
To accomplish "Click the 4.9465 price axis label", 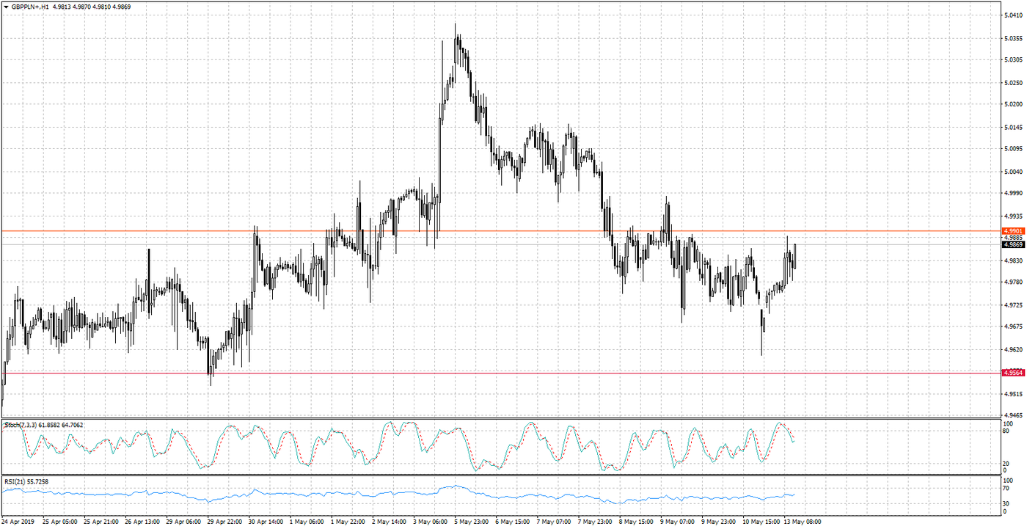I will [1013, 415].
